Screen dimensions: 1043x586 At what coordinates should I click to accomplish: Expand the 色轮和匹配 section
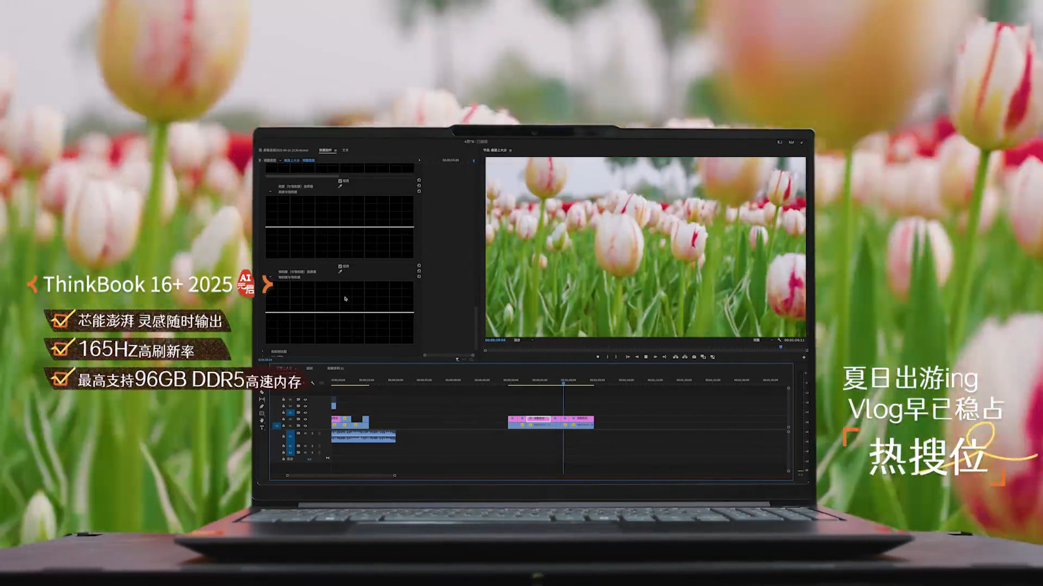tap(263, 351)
